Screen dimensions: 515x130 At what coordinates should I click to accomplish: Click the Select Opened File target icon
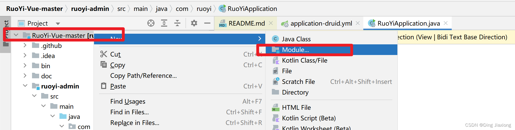[x=151, y=23]
